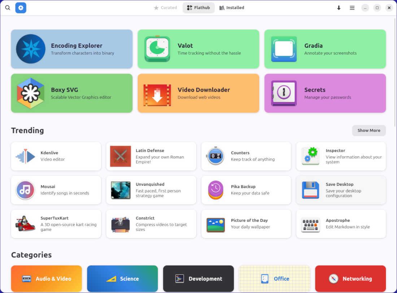This screenshot has height=293, width=397.
Task: Open the hamburger main menu
Action: pyautogui.click(x=352, y=8)
